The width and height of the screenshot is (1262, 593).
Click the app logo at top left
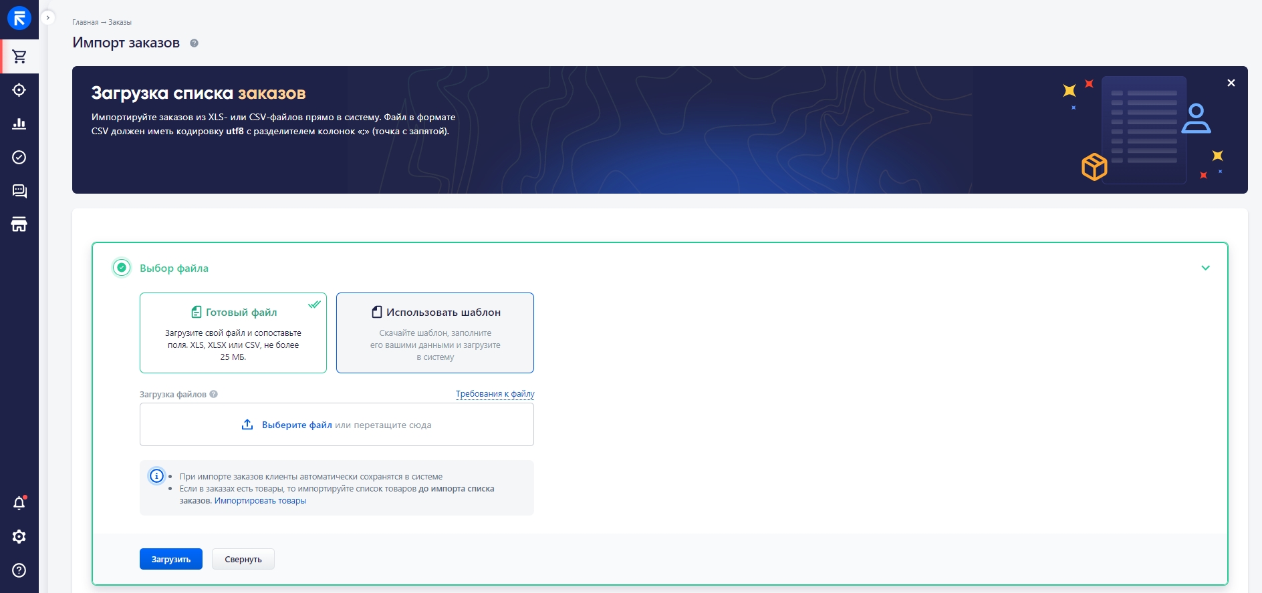tap(19, 19)
